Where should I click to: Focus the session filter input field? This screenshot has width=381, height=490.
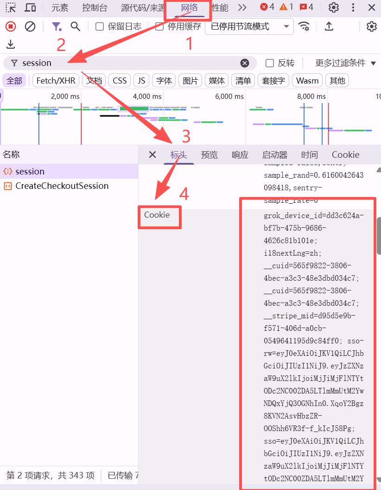tap(130, 63)
